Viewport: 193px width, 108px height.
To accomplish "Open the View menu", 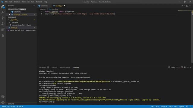I will [x=24, y=2].
